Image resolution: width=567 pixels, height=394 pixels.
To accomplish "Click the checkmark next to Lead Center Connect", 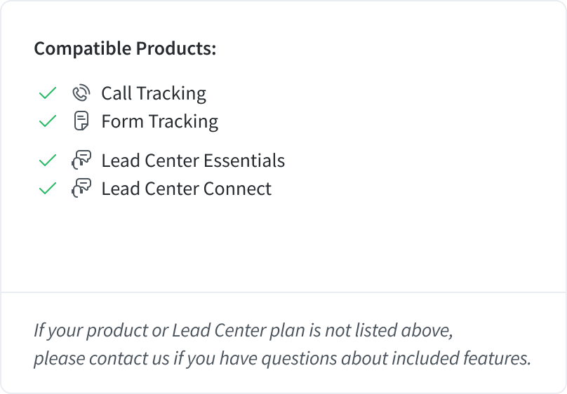I will pos(48,189).
